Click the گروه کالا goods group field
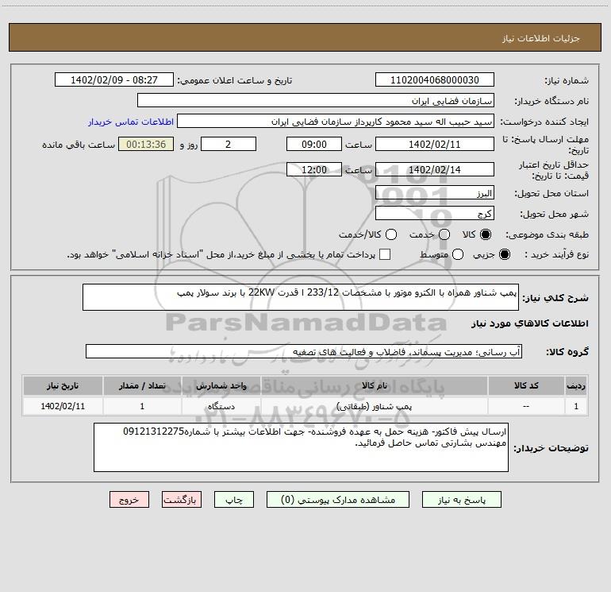 click(304, 351)
